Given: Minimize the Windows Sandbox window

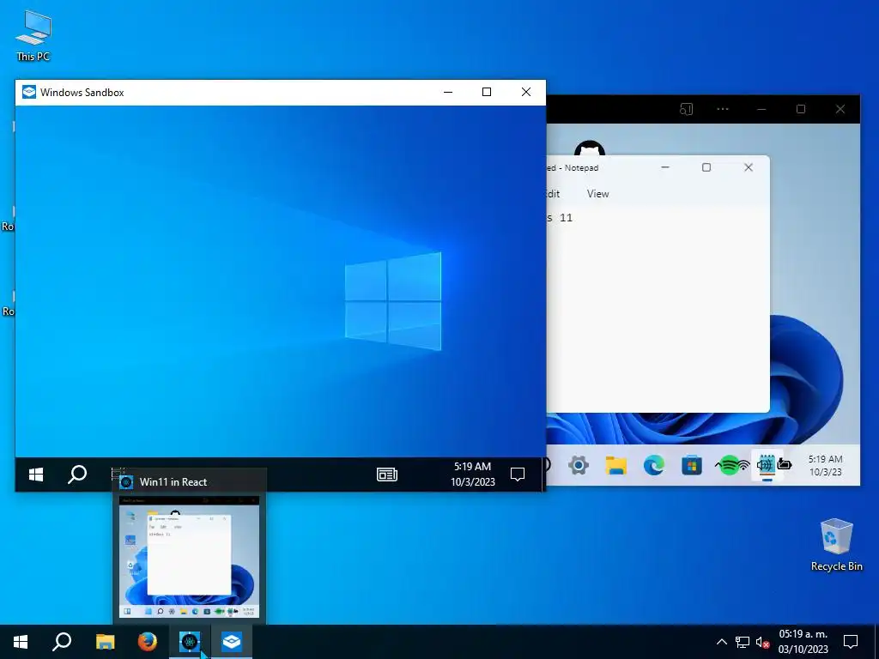Looking at the screenshot, I should (448, 92).
